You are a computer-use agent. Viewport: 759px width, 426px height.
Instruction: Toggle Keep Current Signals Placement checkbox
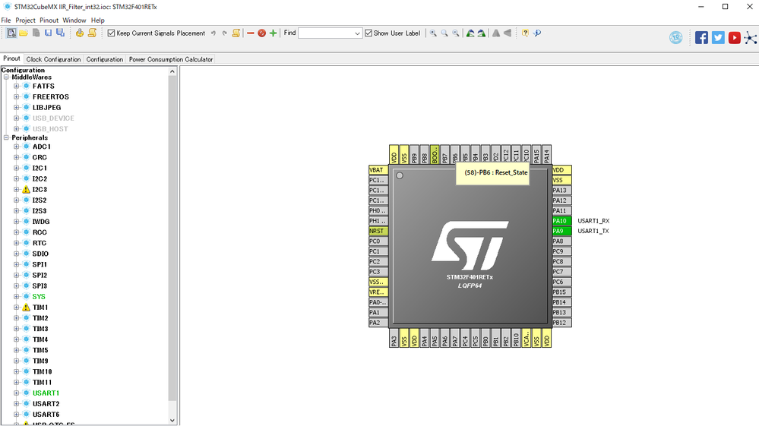click(x=112, y=33)
